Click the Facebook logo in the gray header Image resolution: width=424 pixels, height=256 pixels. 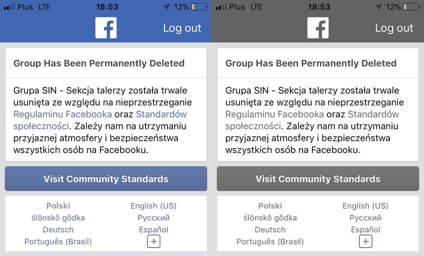pos(318,28)
